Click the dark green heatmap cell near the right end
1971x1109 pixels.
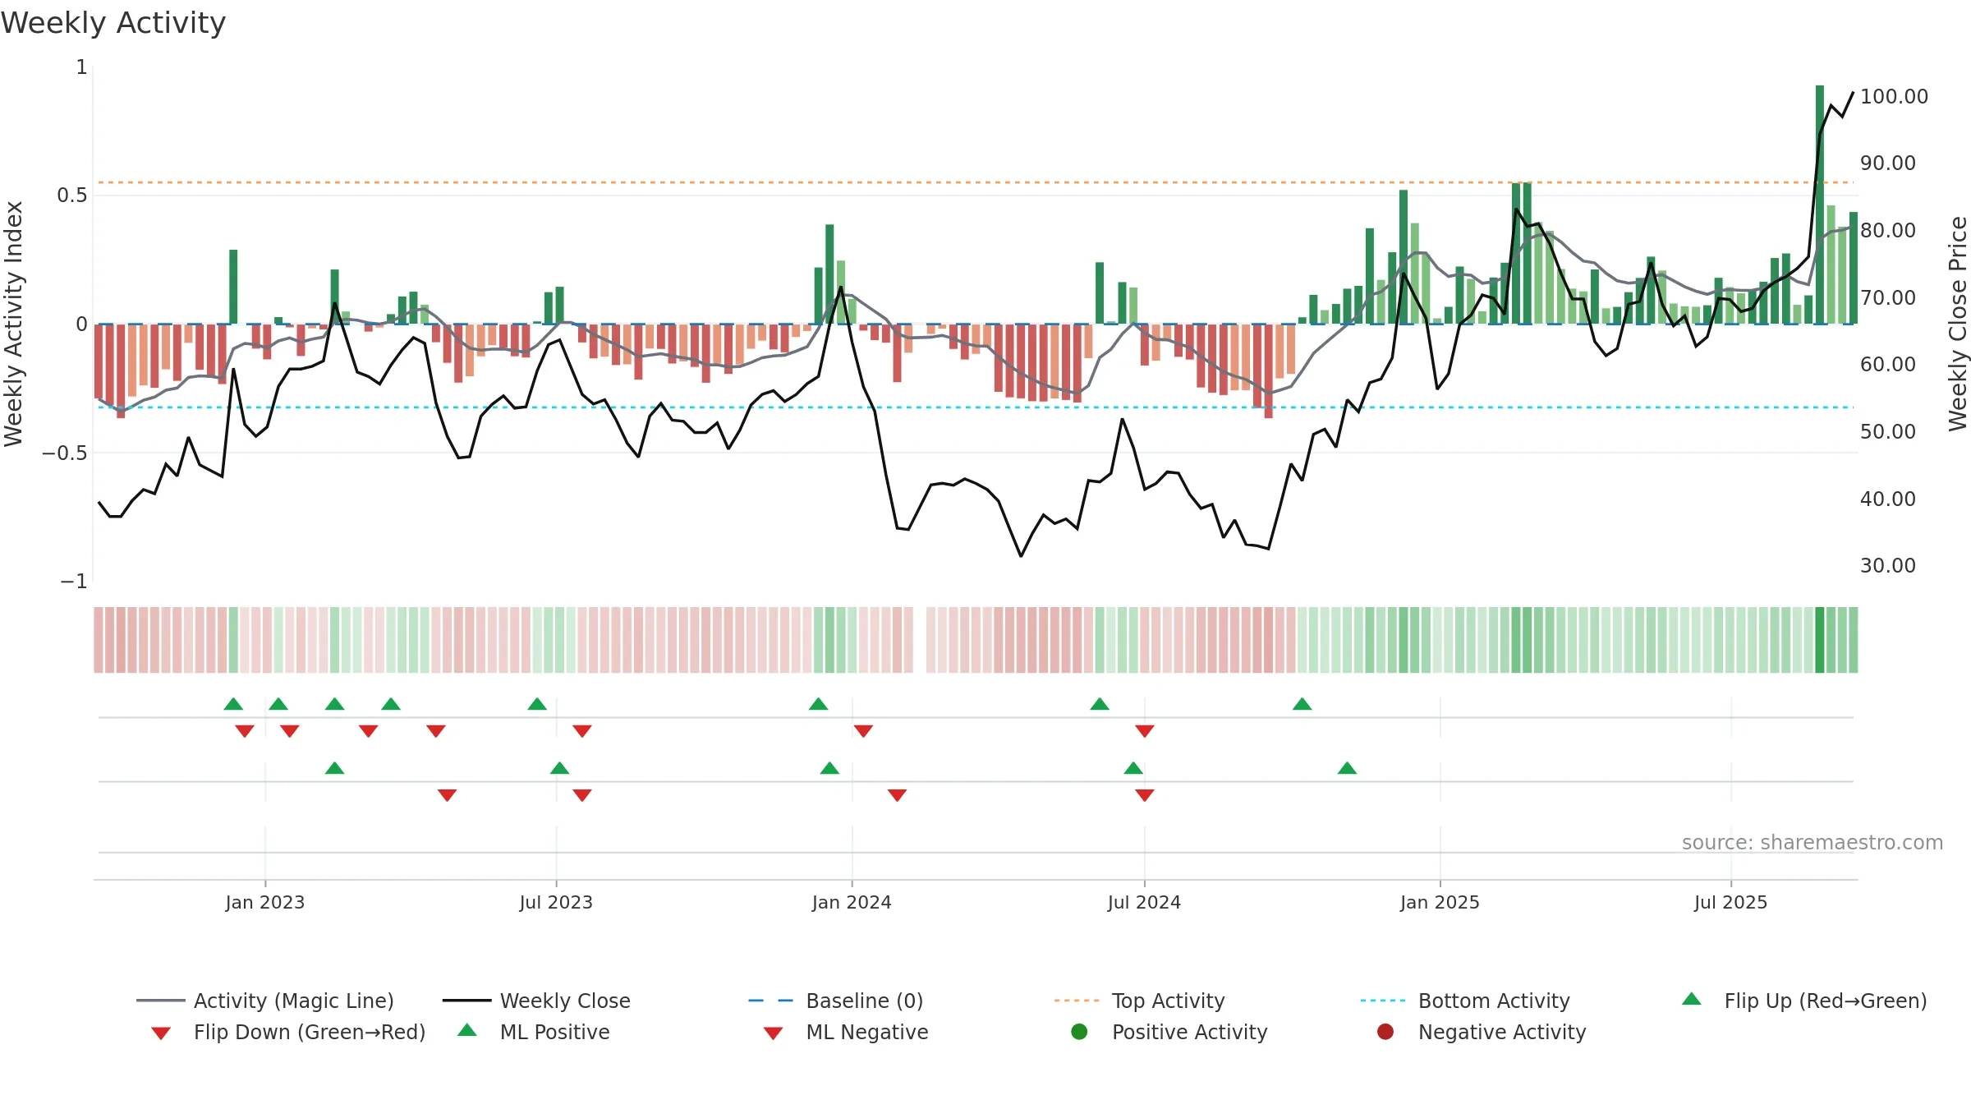pos(1820,640)
